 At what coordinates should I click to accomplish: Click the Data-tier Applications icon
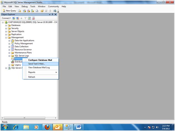[x=13, y=41]
